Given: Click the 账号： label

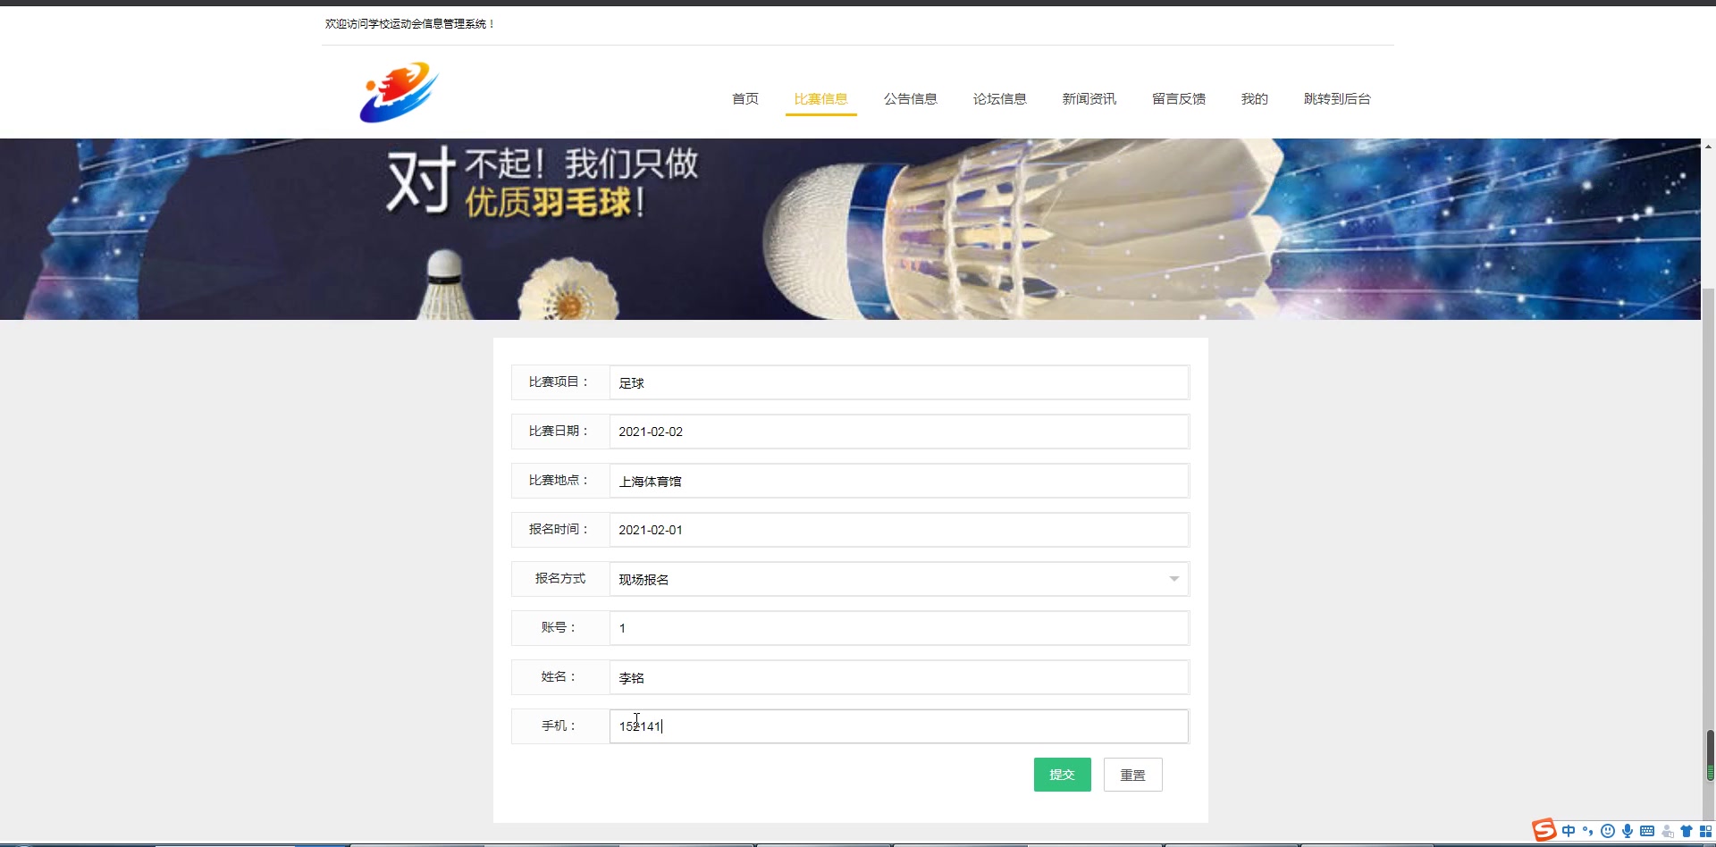Looking at the screenshot, I should tap(559, 627).
